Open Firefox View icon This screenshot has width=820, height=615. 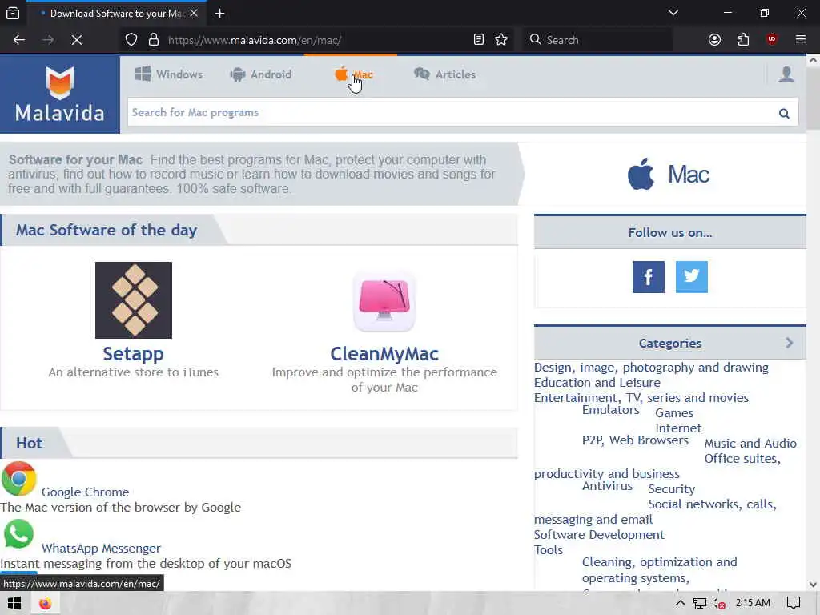click(x=13, y=14)
